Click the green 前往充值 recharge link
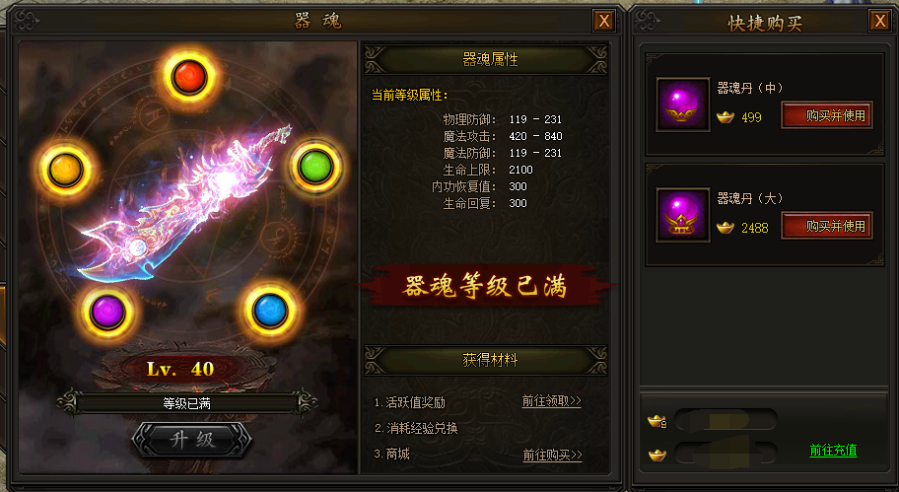Image resolution: width=899 pixels, height=492 pixels. (x=833, y=451)
